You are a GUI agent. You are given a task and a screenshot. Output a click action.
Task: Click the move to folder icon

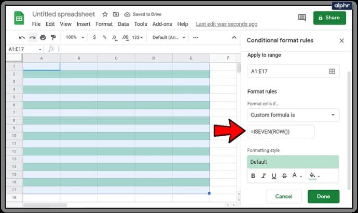click(116, 15)
